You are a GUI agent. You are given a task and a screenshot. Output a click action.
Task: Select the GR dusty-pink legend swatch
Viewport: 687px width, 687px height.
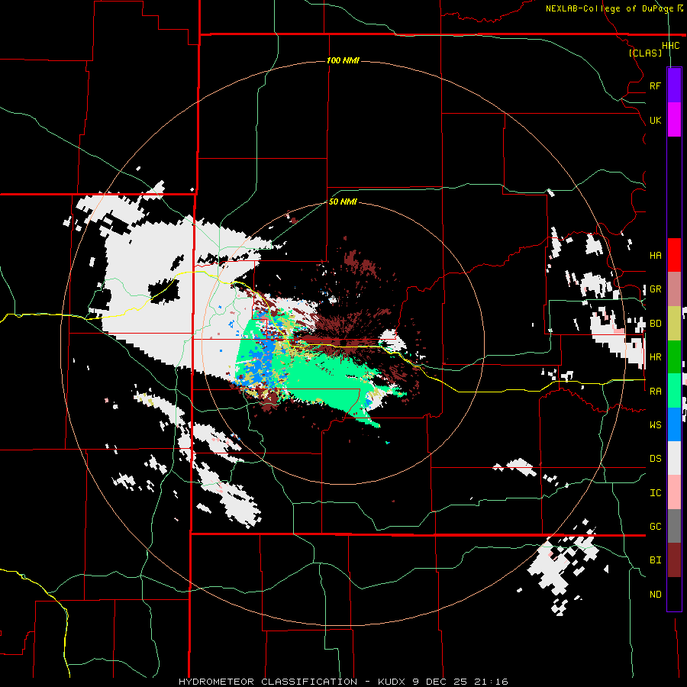click(x=674, y=289)
